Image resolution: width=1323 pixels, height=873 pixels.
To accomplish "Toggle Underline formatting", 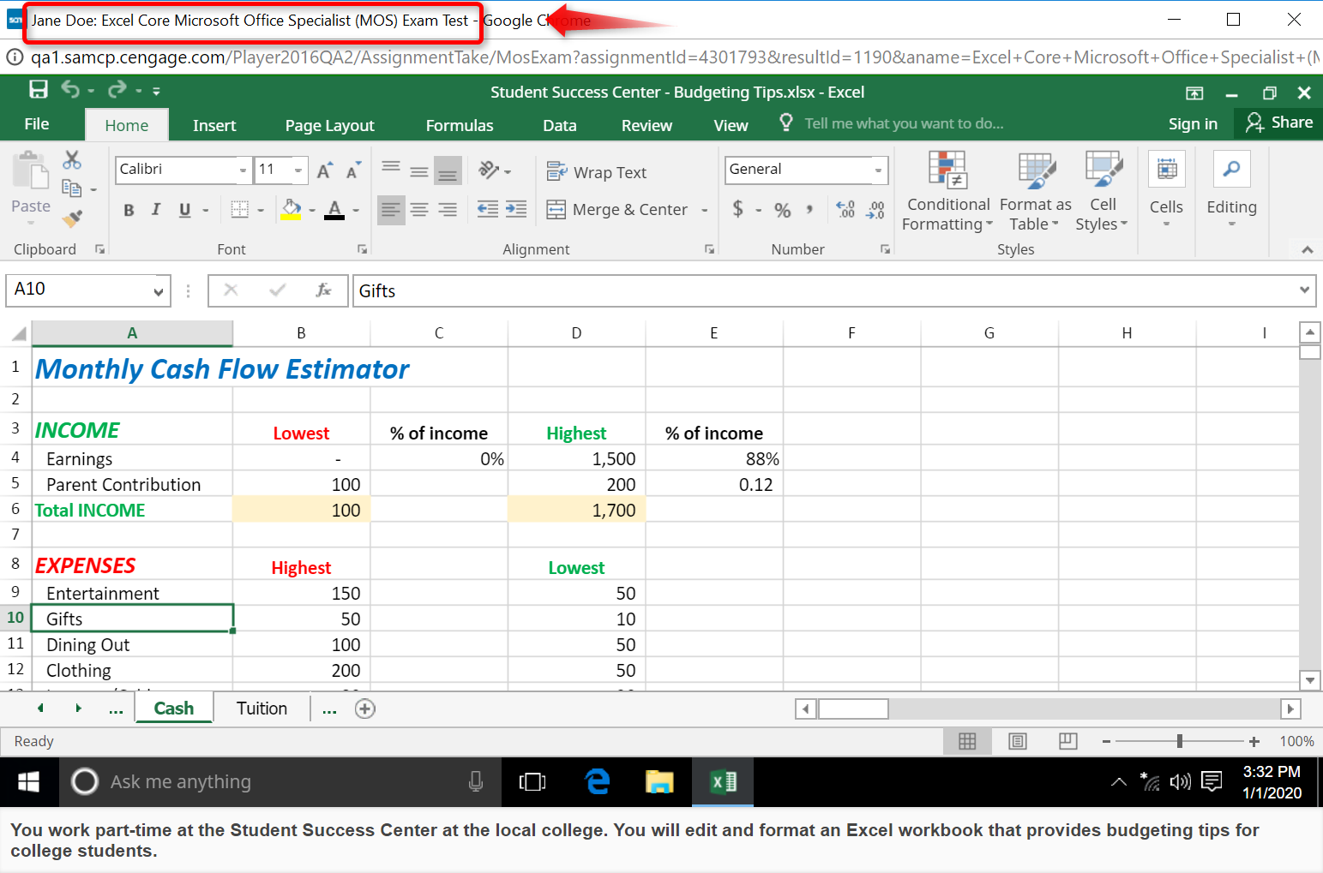I will tap(184, 210).
